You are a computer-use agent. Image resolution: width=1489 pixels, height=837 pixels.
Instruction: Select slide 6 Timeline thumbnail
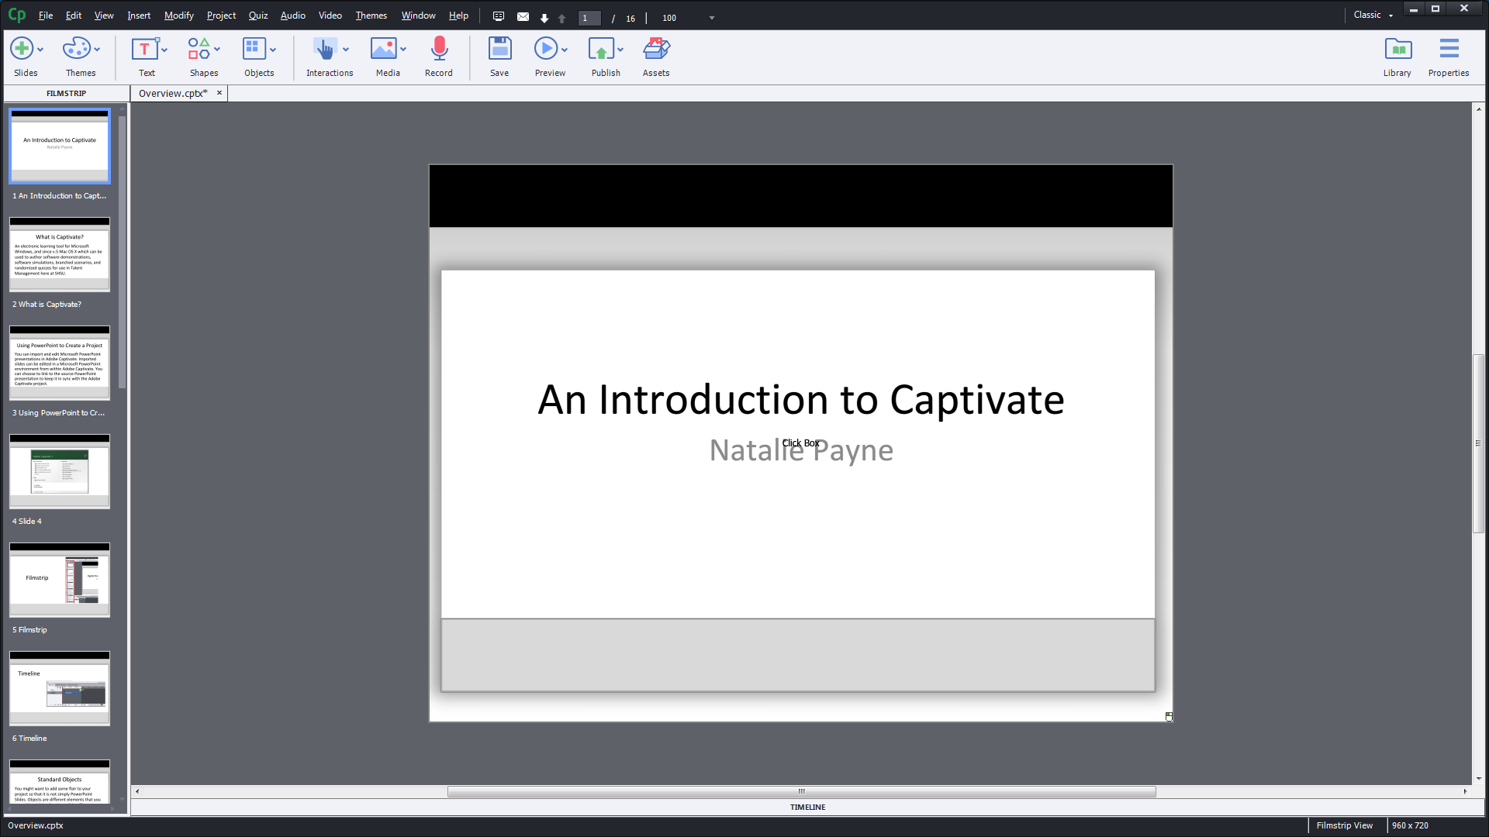(60, 688)
